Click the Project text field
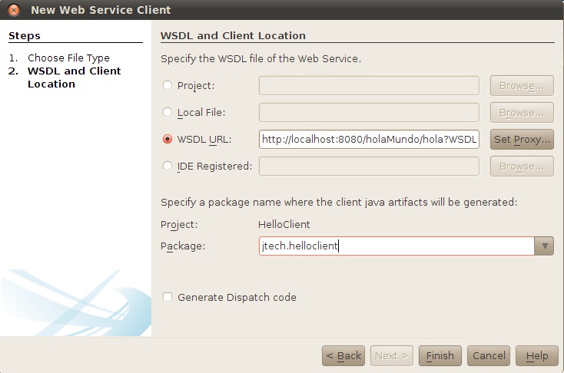 [369, 86]
